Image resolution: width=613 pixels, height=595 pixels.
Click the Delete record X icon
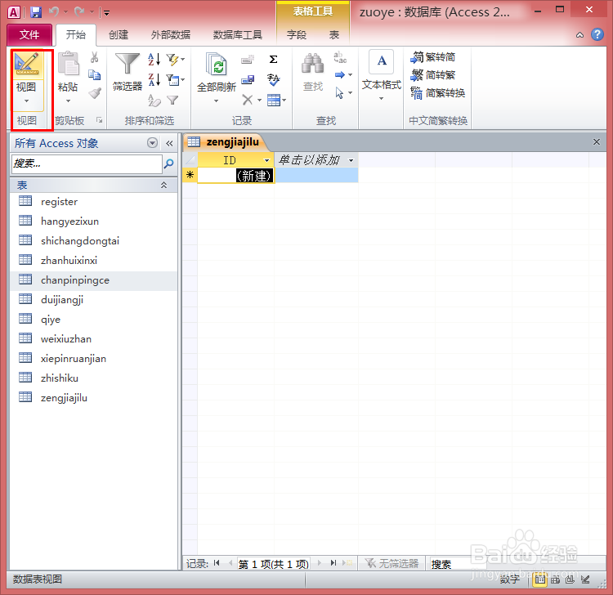[247, 100]
